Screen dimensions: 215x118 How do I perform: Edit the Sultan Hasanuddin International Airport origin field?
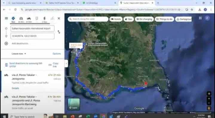32,29
